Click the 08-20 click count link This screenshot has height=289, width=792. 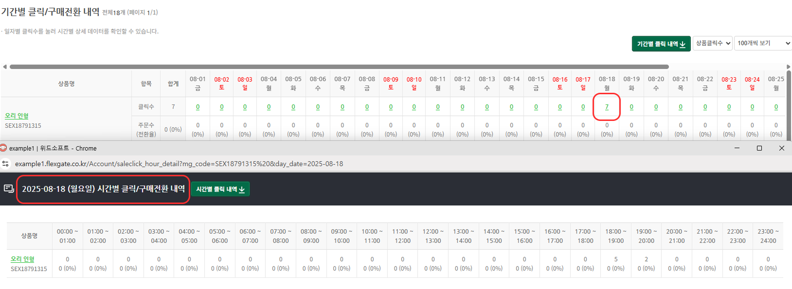pyautogui.click(x=656, y=107)
